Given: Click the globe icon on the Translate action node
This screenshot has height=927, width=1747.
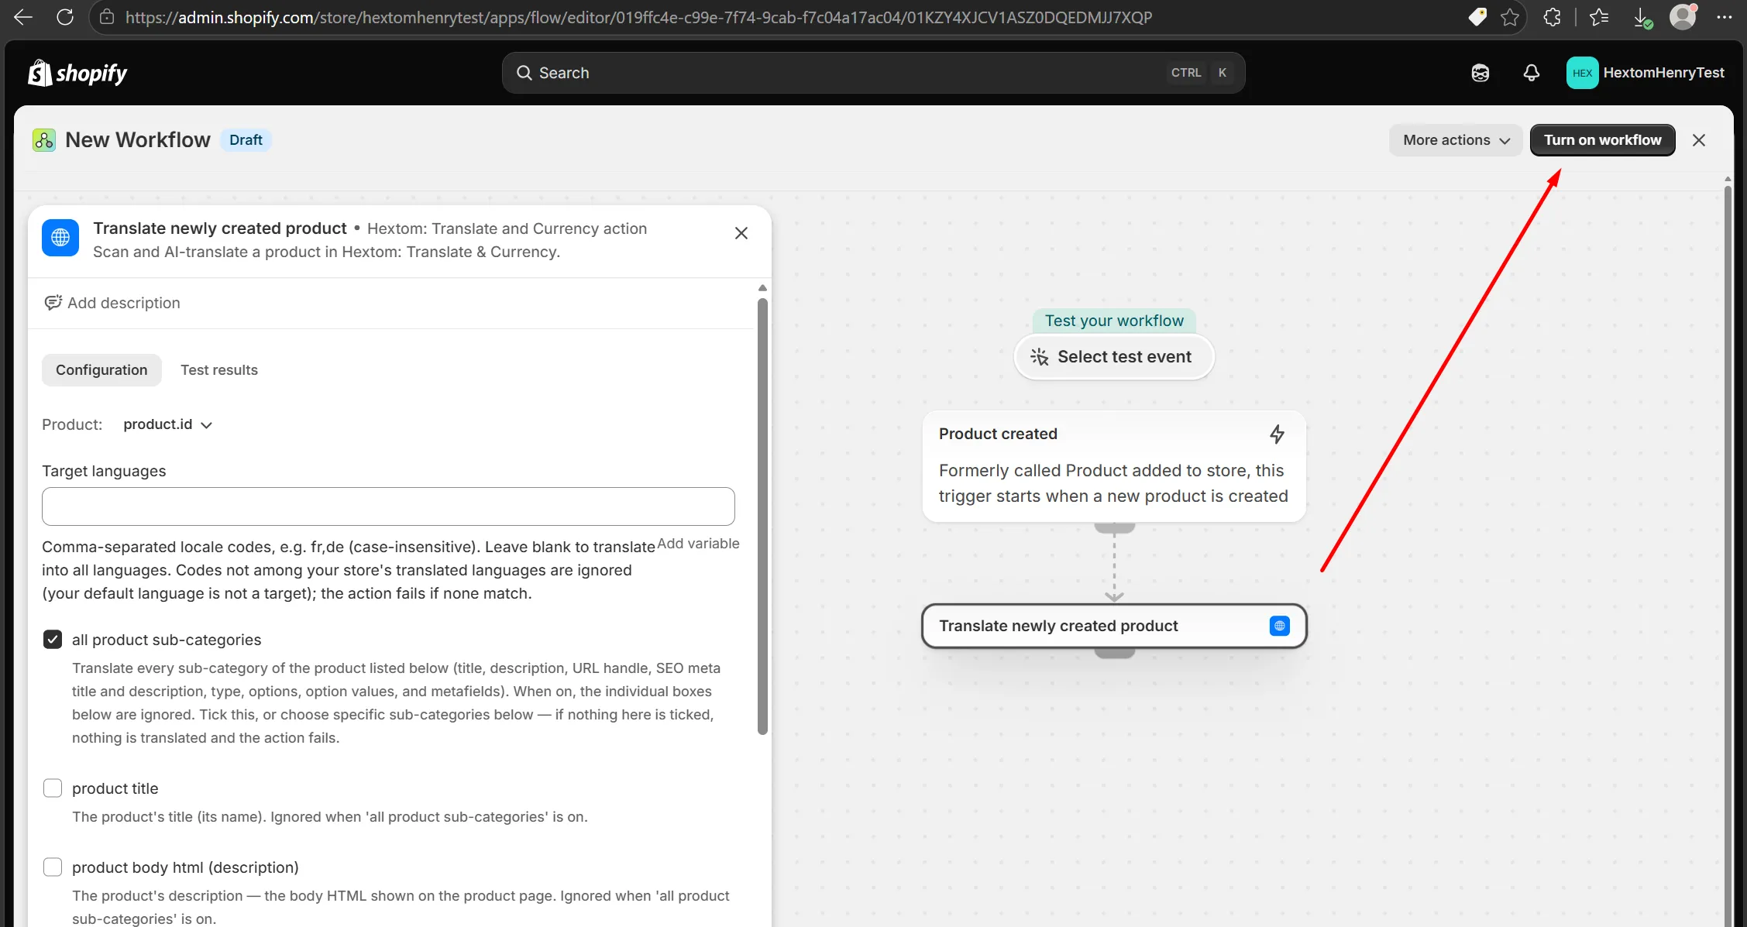Looking at the screenshot, I should click(1280, 626).
